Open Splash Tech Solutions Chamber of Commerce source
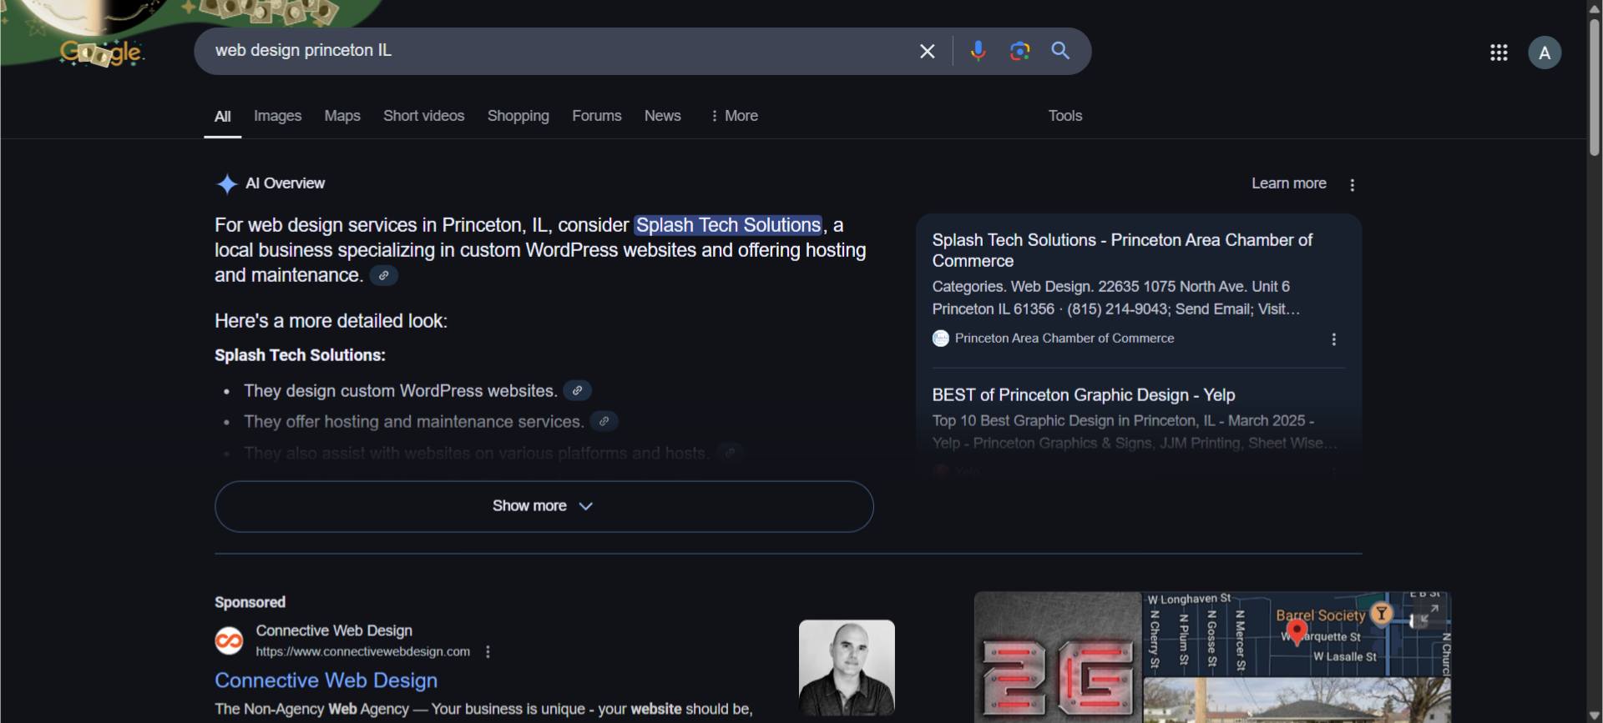The width and height of the screenshot is (1603, 723). click(x=1122, y=250)
